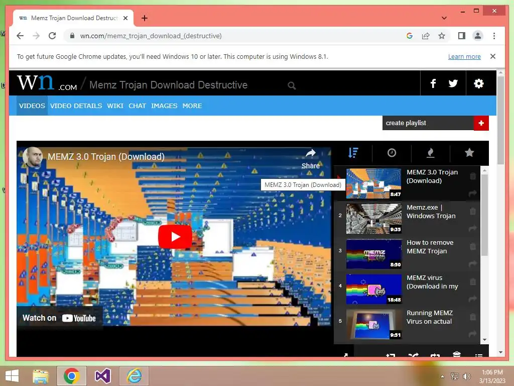Click the Google icon in the address bar
This screenshot has width=514, height=386.
click(410, 36)
